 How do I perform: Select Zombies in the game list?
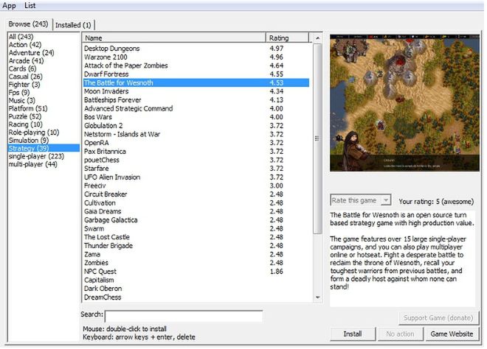196,263
